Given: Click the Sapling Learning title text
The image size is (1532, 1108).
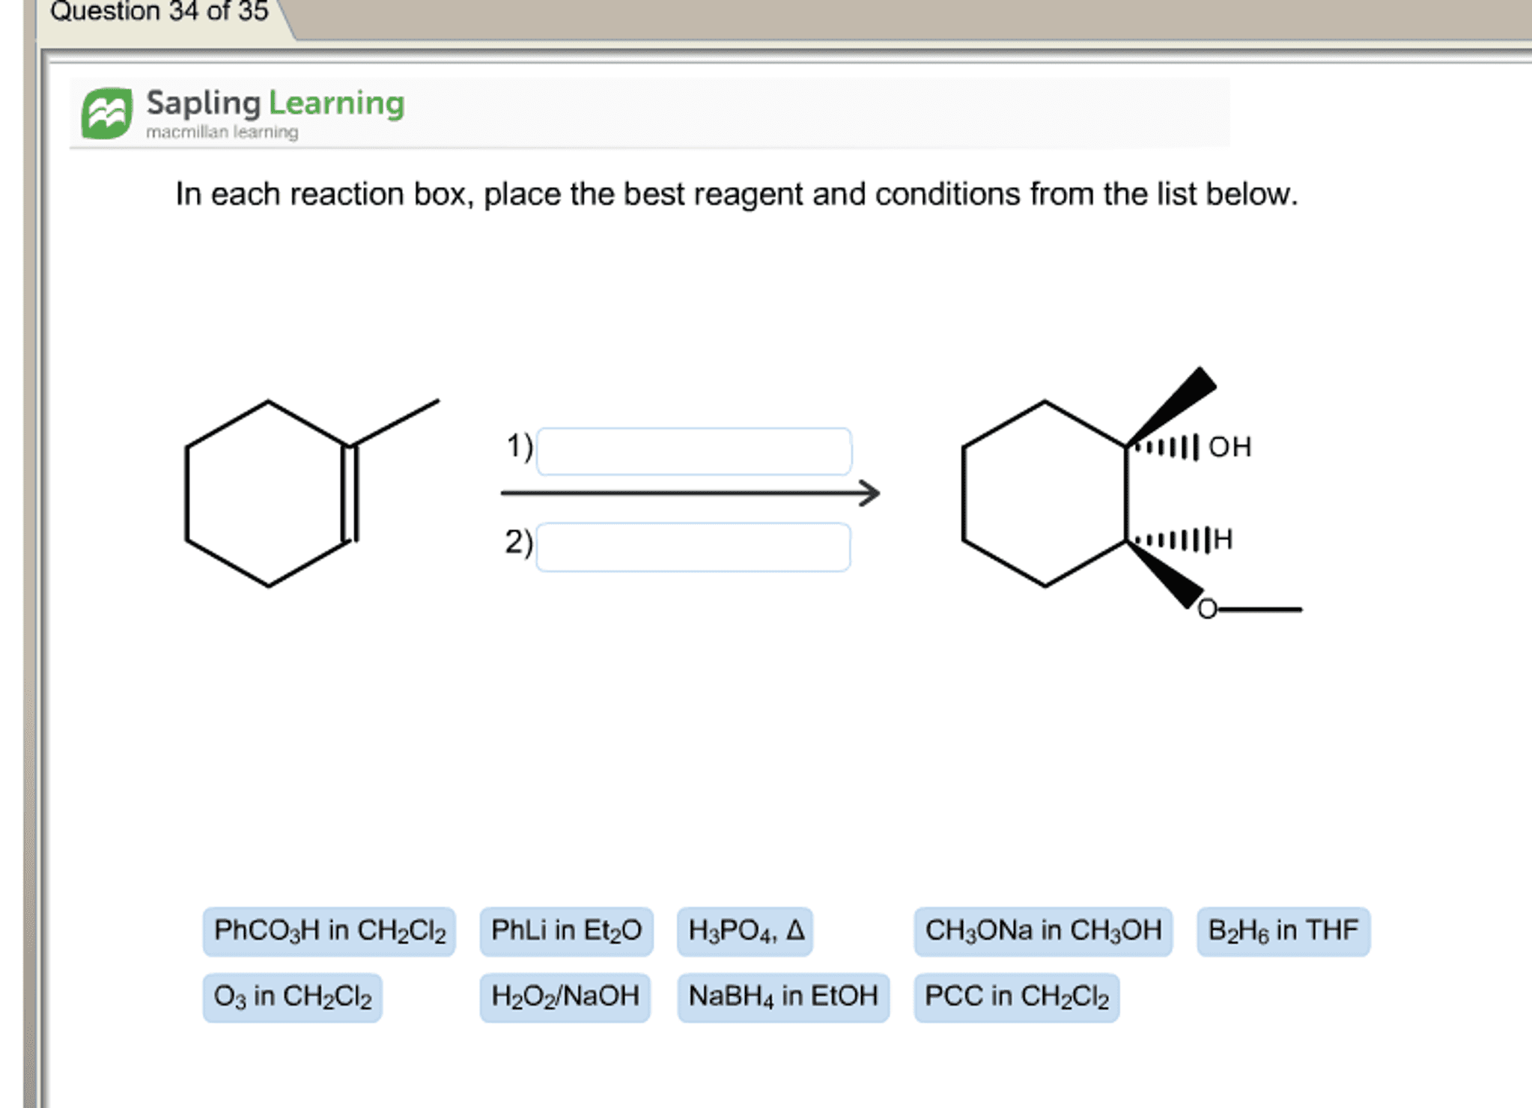Looking at the screenshot, I should (x=275, y=103).
